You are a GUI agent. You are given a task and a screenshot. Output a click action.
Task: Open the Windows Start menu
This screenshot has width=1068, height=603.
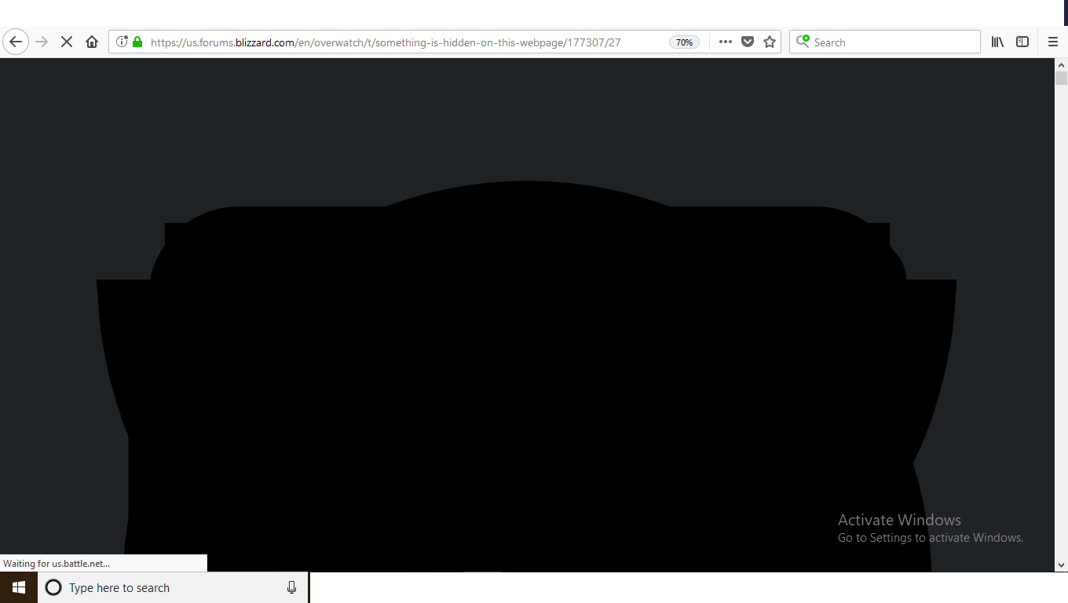click(19, 587)
